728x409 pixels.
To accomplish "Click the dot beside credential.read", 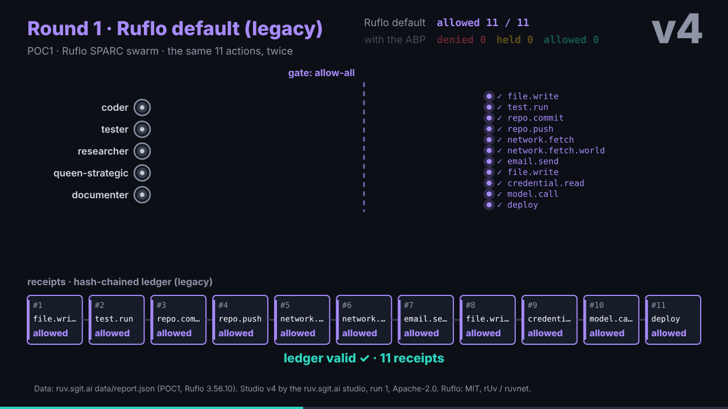I will [x=489, y=183].
